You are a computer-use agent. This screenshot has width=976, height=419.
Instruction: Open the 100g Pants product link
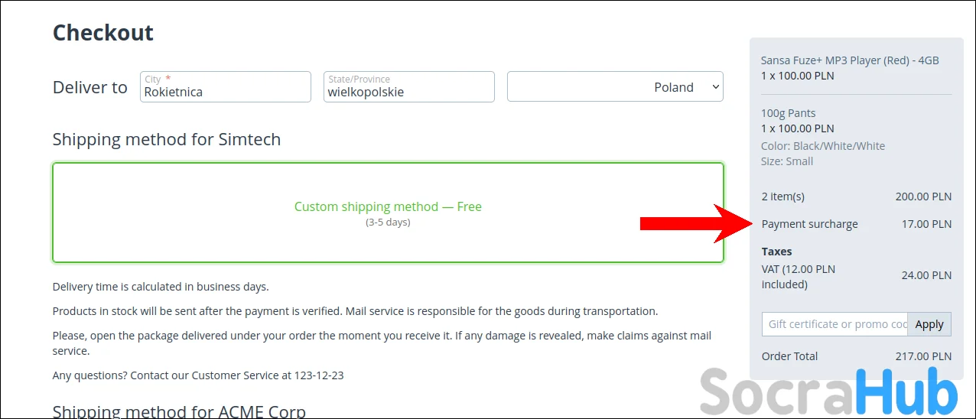click(788, 113)
